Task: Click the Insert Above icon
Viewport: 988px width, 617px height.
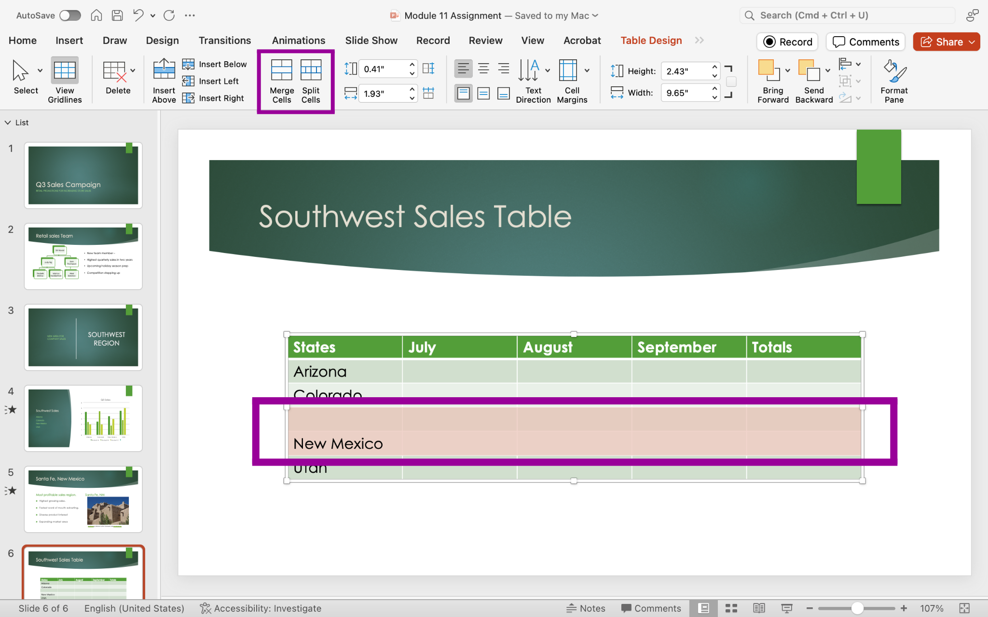Action: point(164,69)
